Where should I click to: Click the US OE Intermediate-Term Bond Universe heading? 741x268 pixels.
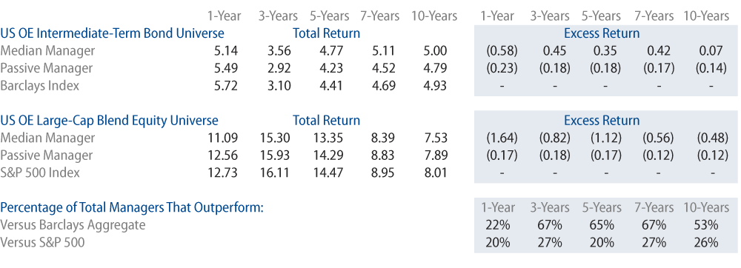pos(112,33)
